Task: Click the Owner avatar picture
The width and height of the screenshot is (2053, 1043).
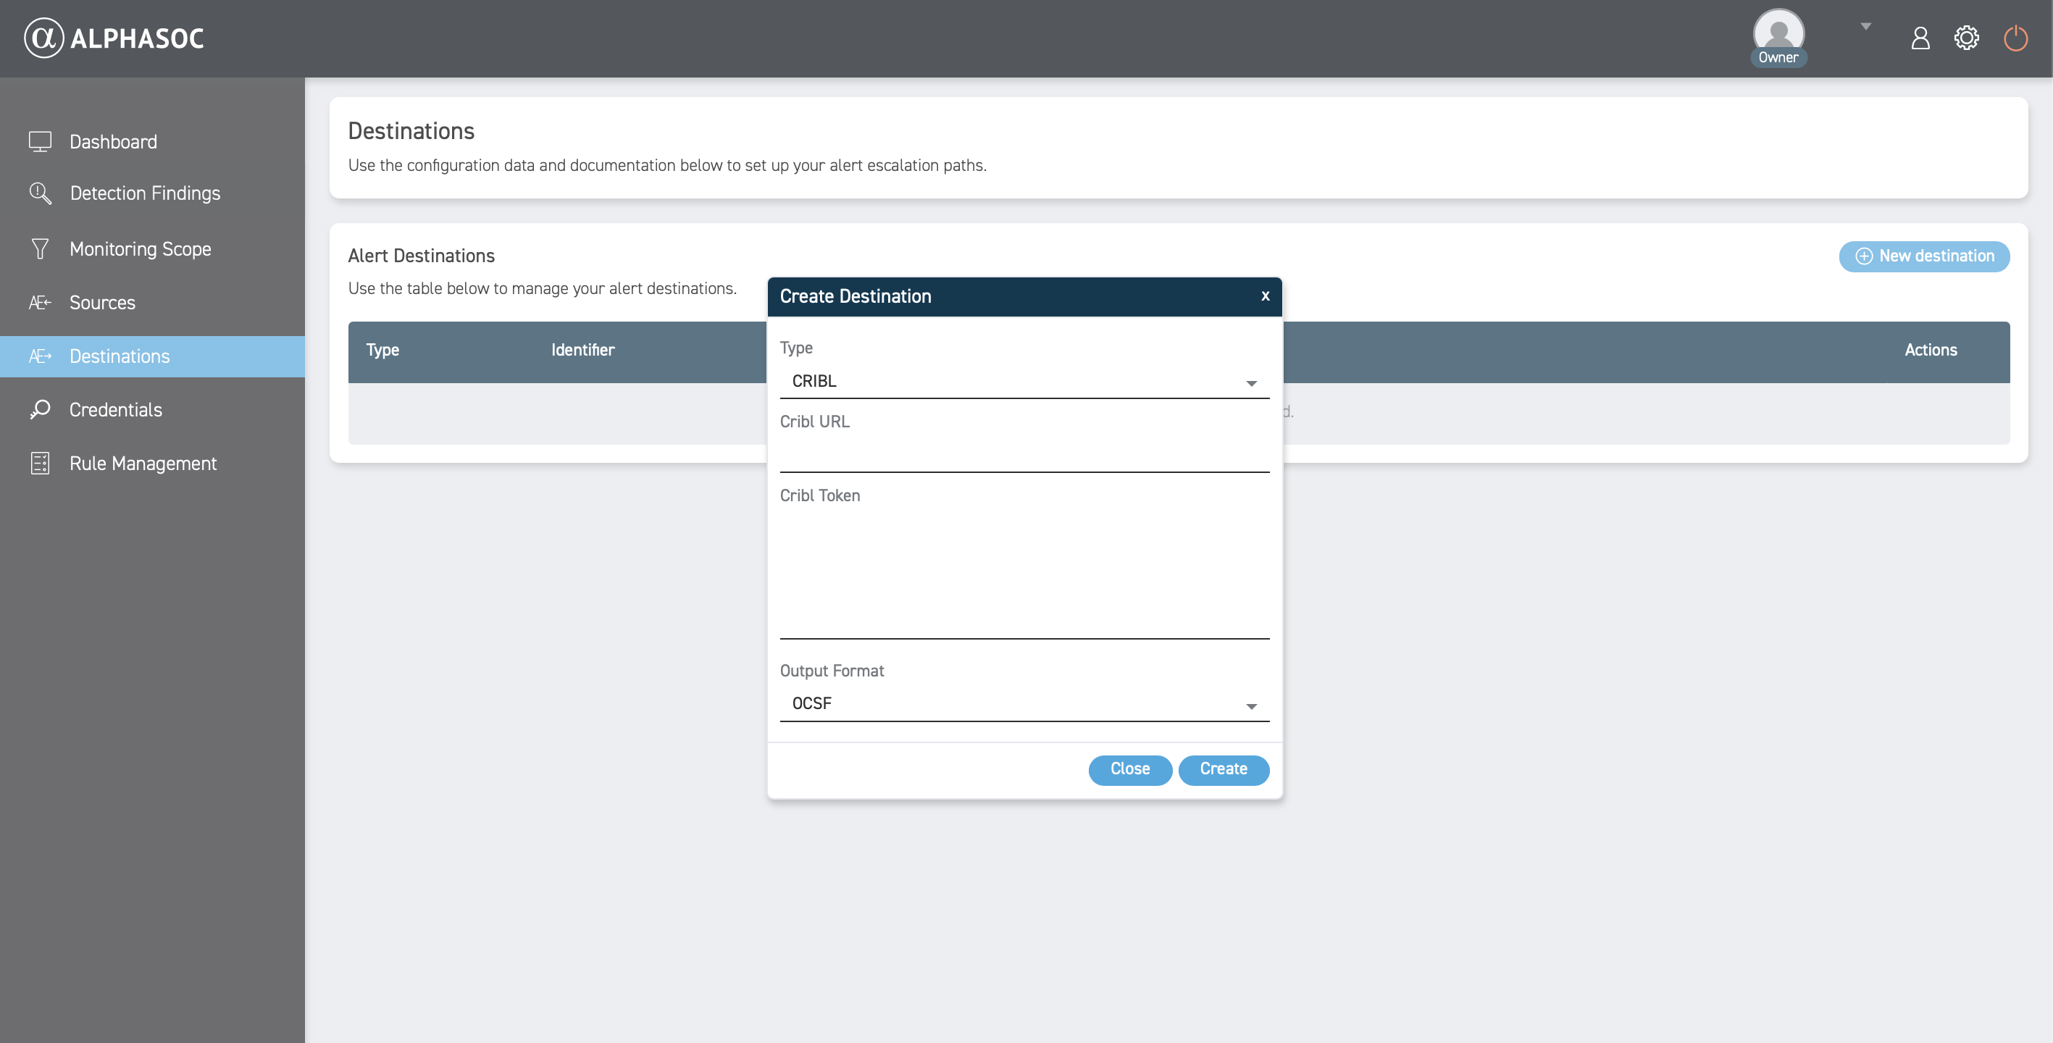Action: pos(1778,32)
